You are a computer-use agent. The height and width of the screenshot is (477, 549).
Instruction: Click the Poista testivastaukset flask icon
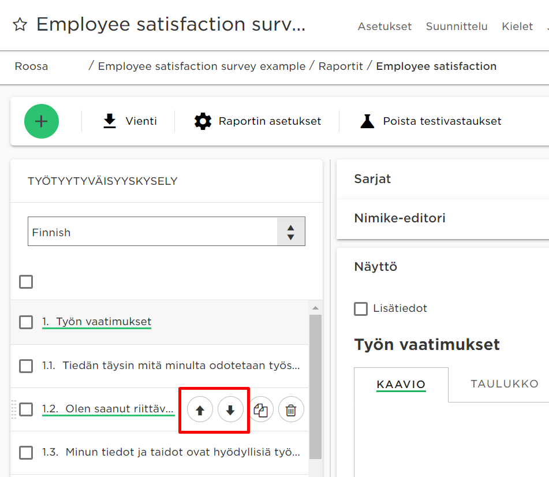[367, 121]
